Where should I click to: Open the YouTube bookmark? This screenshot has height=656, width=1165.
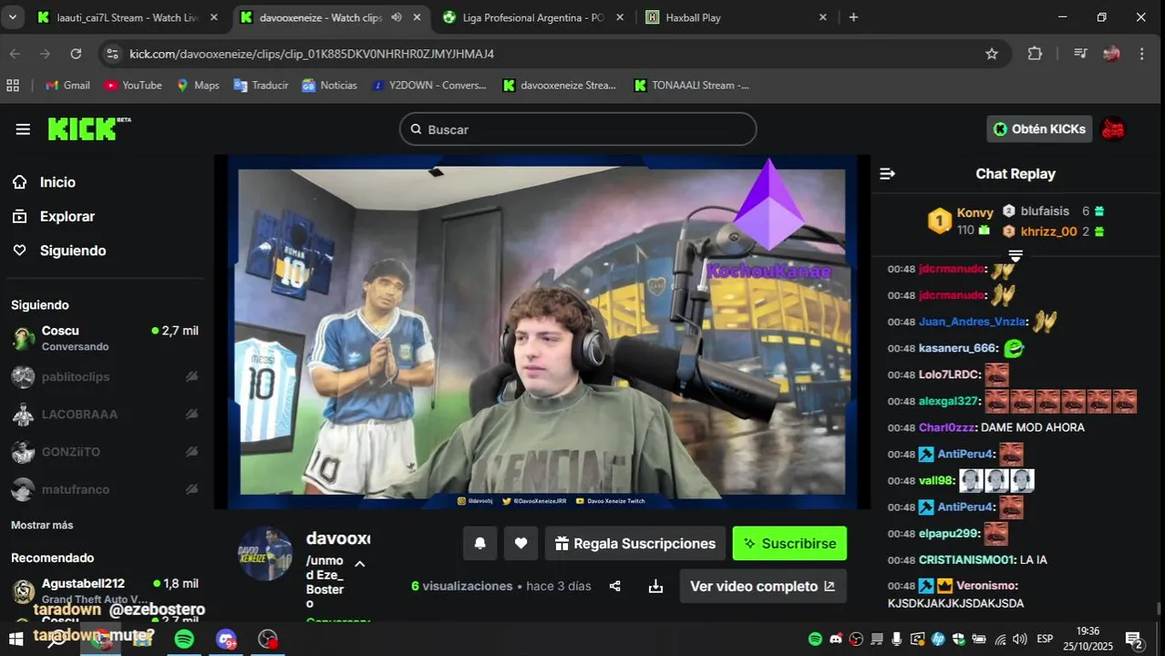pyautogui.click(x=133, y=85)
